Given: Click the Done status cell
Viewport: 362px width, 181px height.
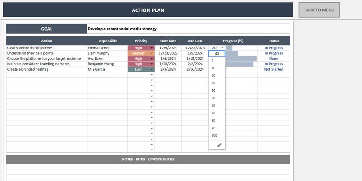Looking at the screenshot, I should [x=274, y=59].
